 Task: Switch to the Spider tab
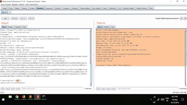17,8
